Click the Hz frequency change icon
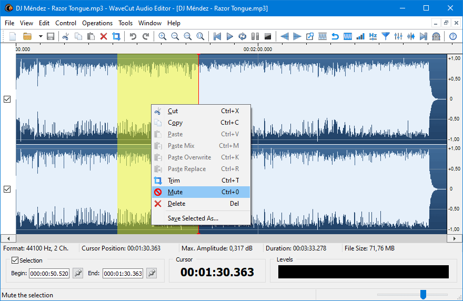The image size is (463, 301). tap(373, 36)
